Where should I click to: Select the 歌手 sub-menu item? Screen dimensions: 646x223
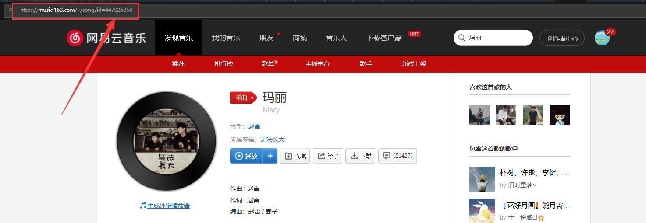[x=366, y=64]
